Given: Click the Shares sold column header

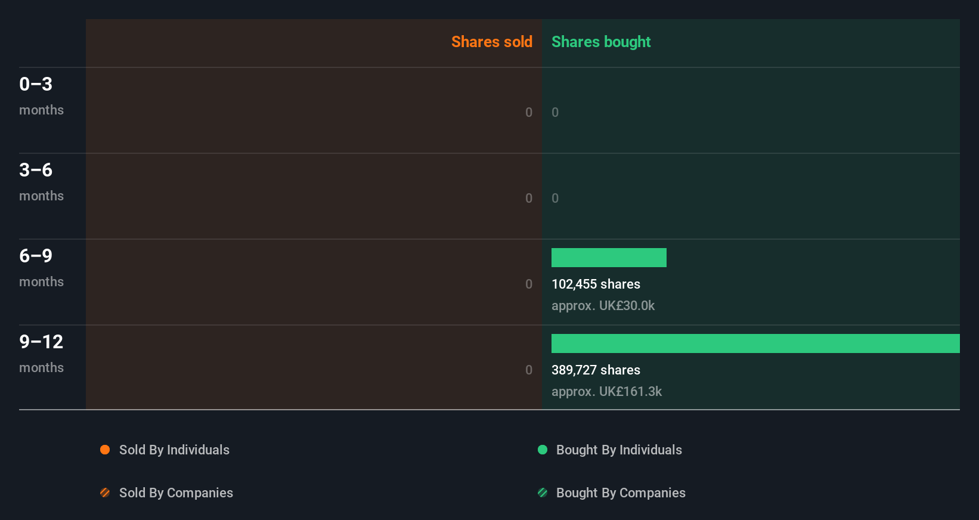Looking at the screenshot, I should pos(491,42).
